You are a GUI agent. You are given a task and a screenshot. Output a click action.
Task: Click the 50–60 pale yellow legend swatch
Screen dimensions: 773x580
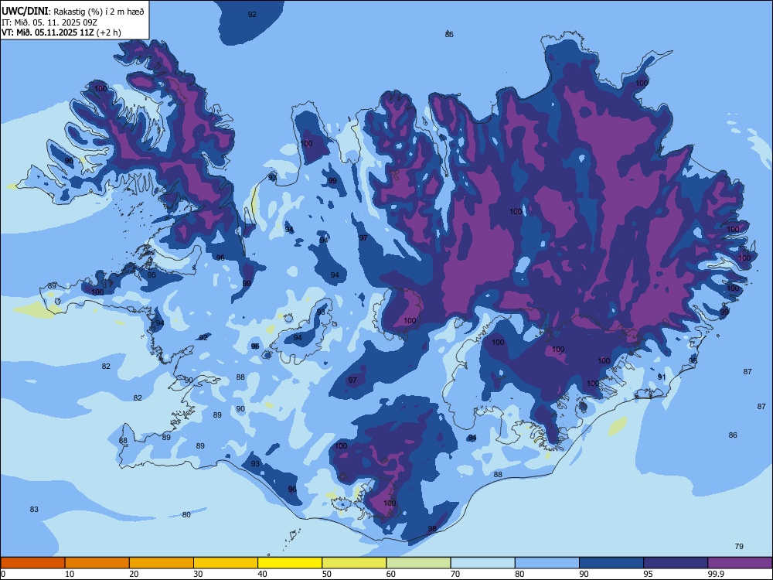click(354, 563)
